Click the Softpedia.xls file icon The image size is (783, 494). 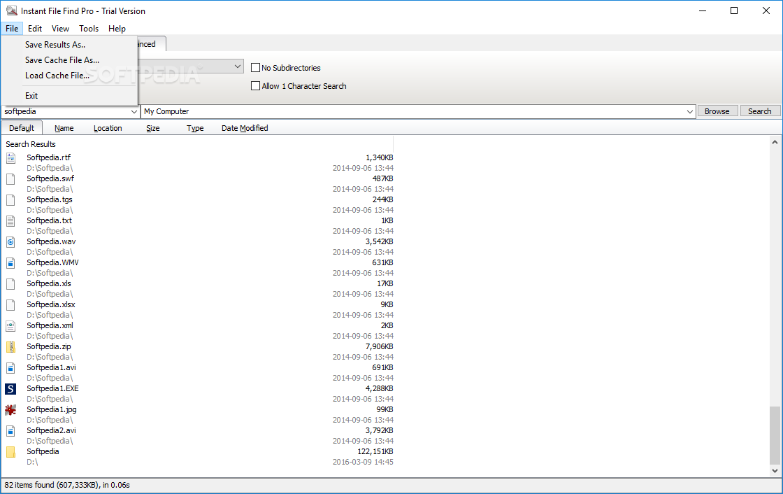(10, 284)
